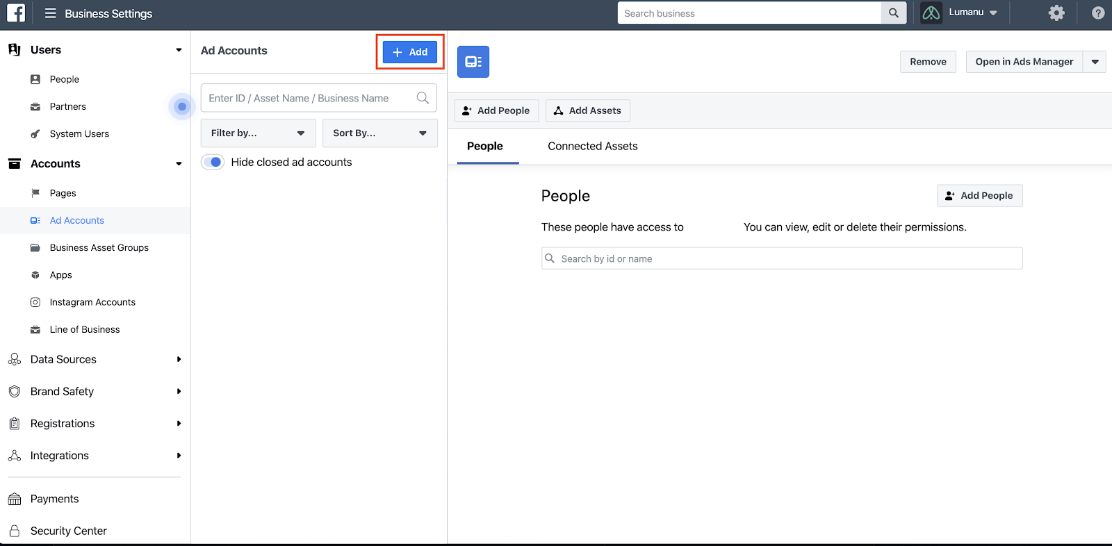
Task: Click the Search business input field
Action: point(749,13)
